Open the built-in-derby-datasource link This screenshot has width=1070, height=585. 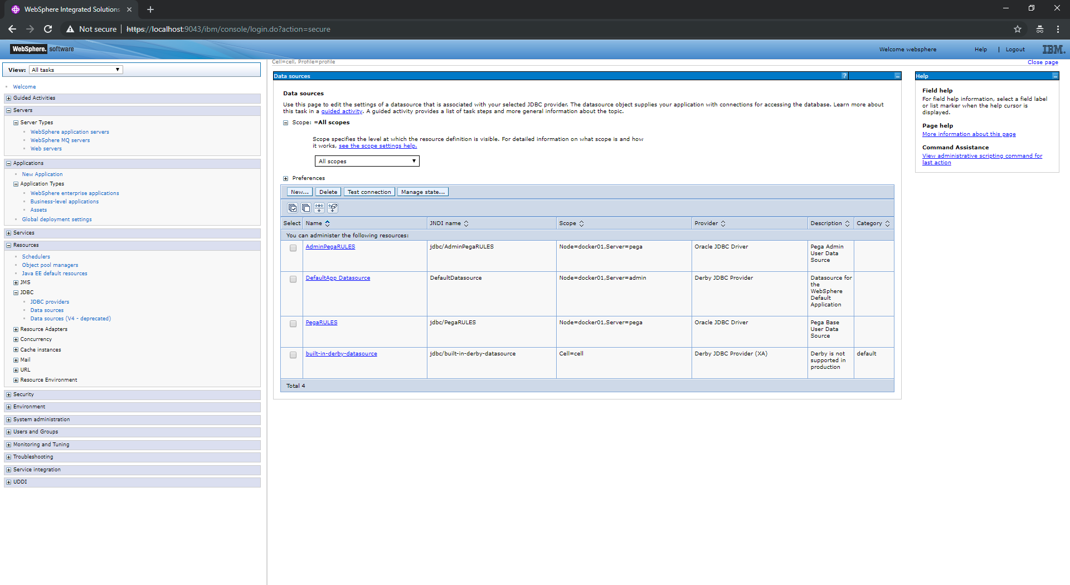341,354
